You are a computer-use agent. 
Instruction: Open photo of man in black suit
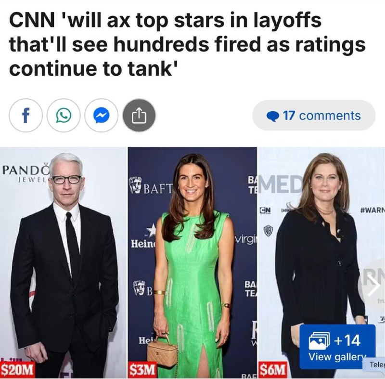coord(63,262)
